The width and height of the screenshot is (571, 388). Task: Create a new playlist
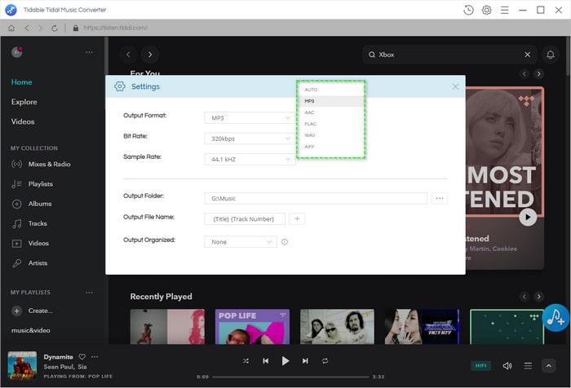(32, 311)
